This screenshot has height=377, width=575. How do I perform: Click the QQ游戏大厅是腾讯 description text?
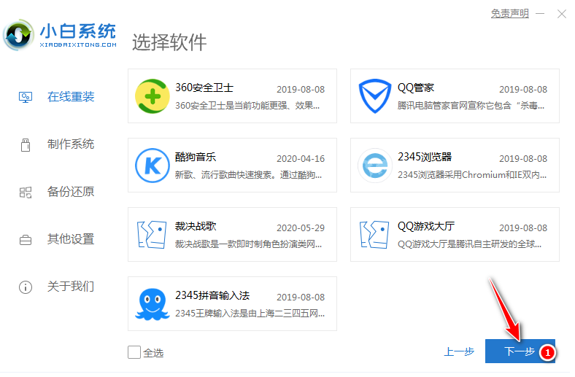pos(469,244)
